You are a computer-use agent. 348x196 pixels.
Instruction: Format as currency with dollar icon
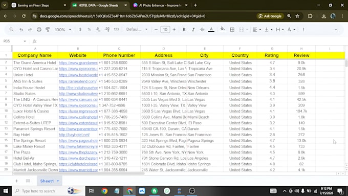click(x=80, y=29)
